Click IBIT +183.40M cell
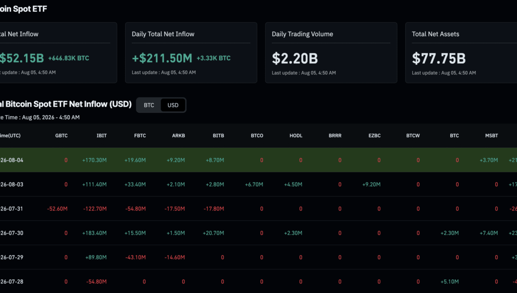This screenshot has height=293, width=517. pos(94,233)
